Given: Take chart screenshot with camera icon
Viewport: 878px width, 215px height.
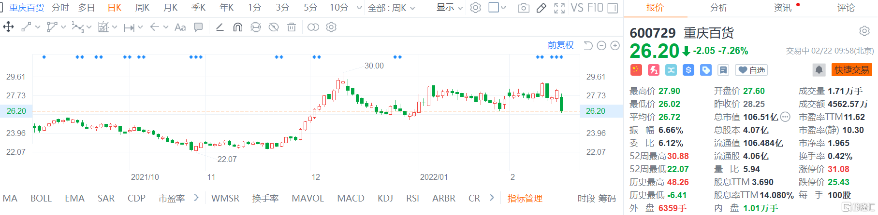Looking at the screenshot, I should pyautogui.click(x=523, y=8).
